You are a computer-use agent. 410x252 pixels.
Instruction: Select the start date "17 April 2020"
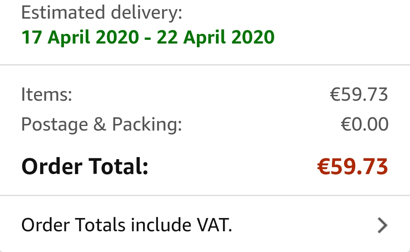click(80, 37)
